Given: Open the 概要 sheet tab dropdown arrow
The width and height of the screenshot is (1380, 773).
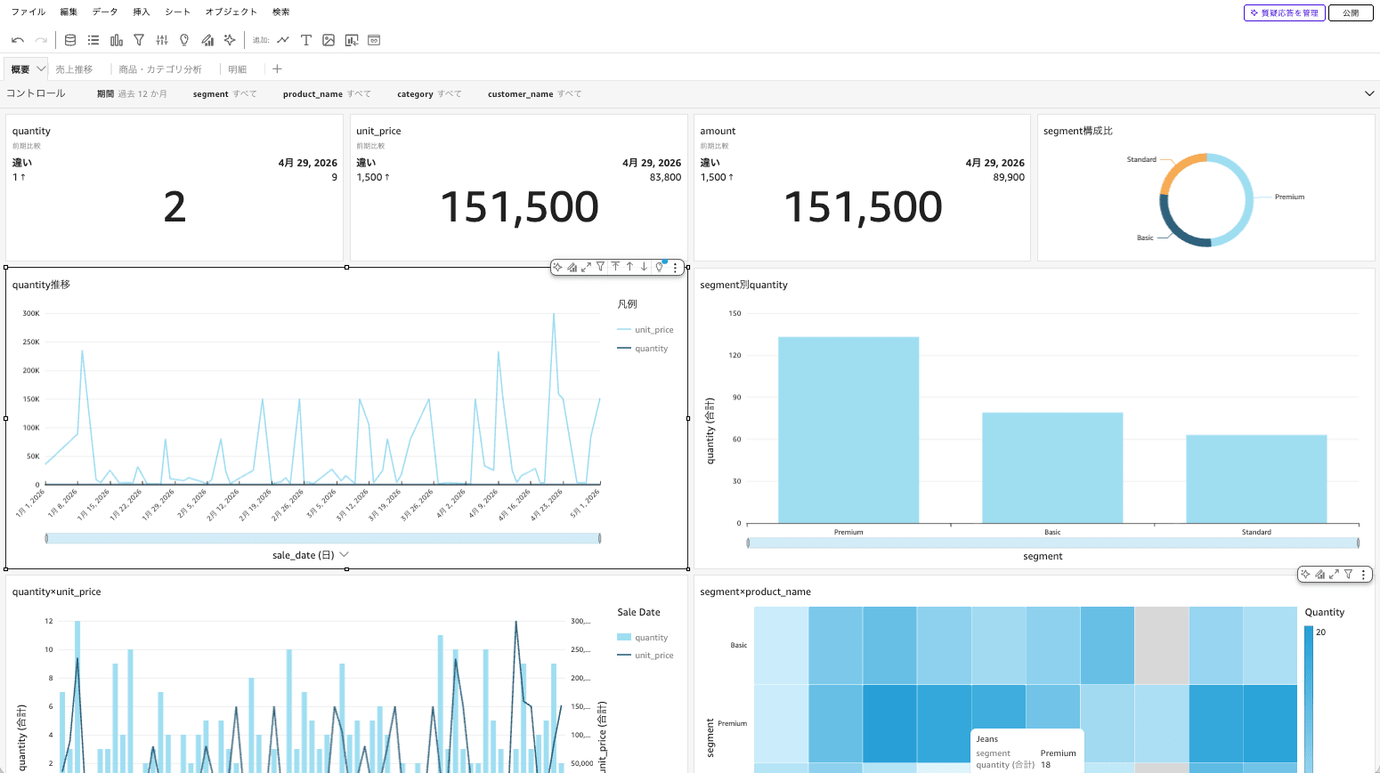Looking at the screenshot, I should (x=41, y=68).
